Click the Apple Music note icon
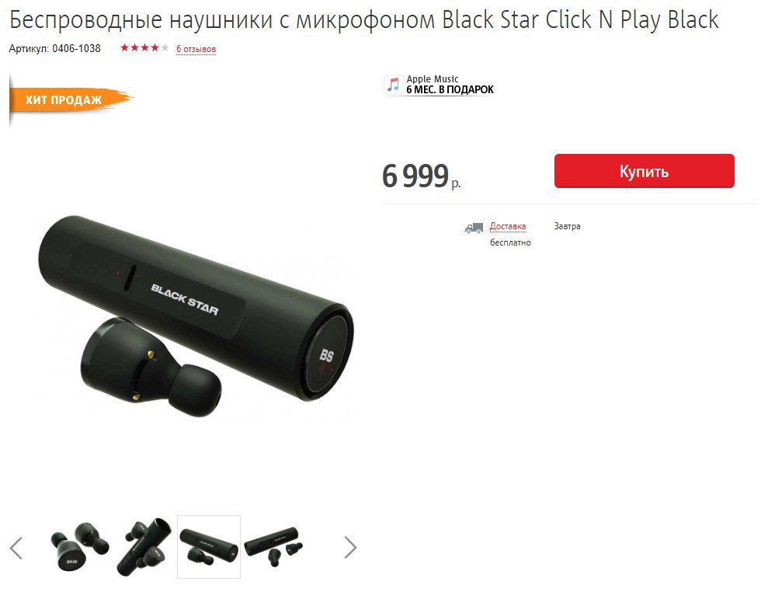761x596 pixels. click(x=393, y=85)
